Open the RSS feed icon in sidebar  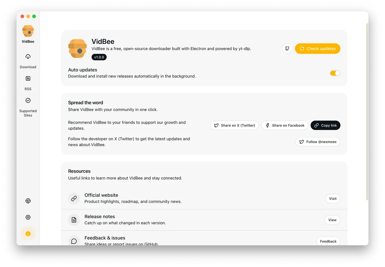[28, 78]
